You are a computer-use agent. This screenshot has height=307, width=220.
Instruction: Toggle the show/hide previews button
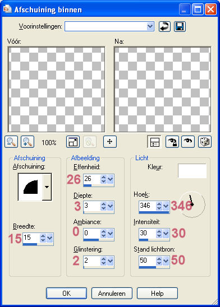point(154,142)
